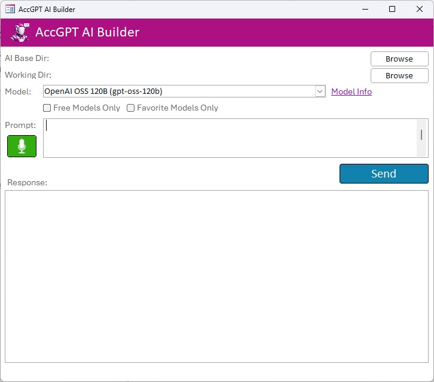Image resolution: width=434 pixels, height=382 pixels.
Task: Close the AccGPT AI Builder window
Action: point(419,9)
